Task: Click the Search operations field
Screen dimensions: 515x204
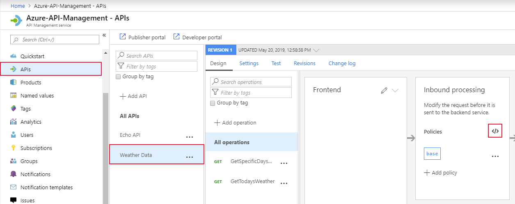Action: click(251, 82)
